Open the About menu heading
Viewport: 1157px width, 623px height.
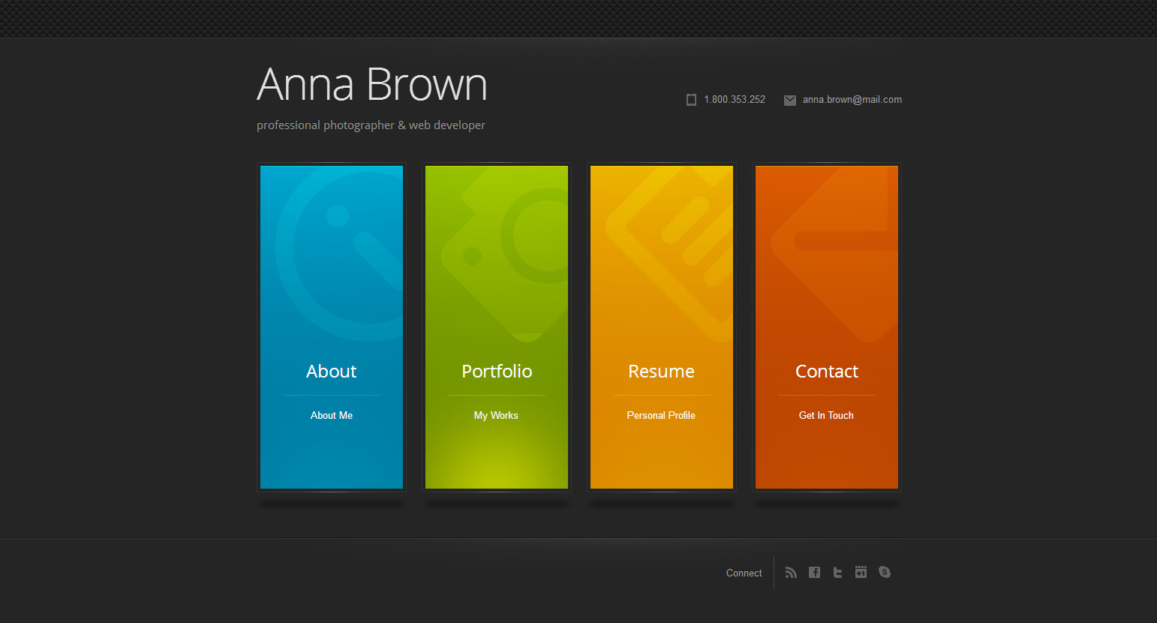332,372
